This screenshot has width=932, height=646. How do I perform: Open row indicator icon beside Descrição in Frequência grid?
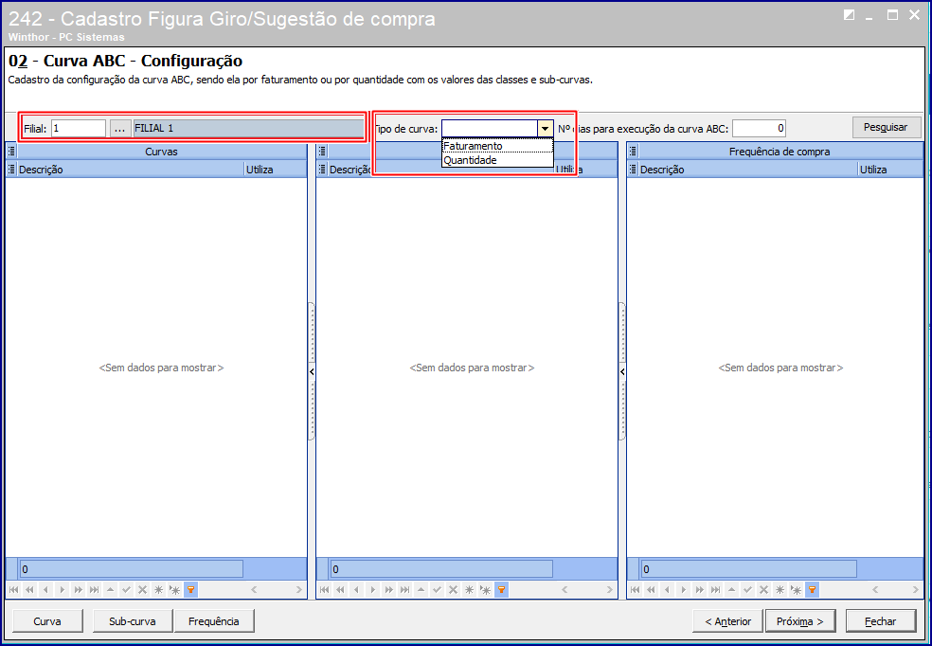click(x=633, y=170)
